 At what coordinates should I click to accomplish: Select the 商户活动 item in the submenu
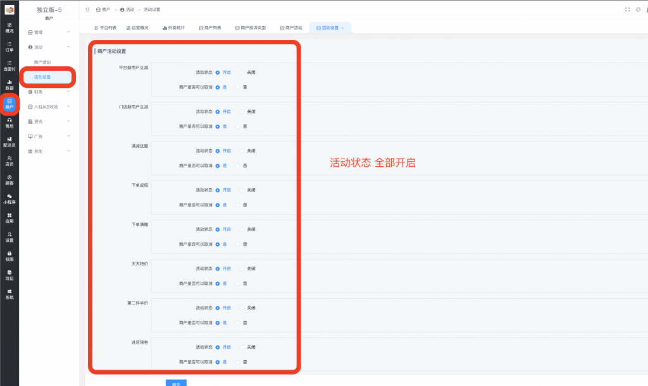43,61
